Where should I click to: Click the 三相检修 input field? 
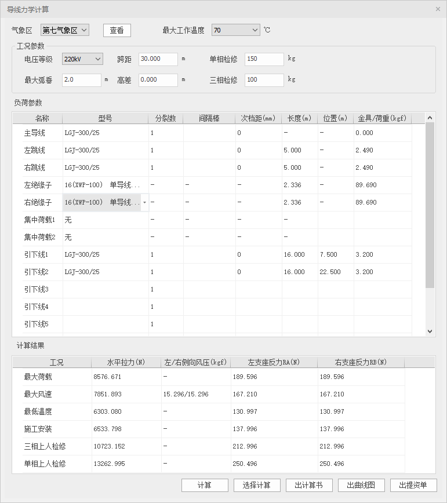pos(264,80)
